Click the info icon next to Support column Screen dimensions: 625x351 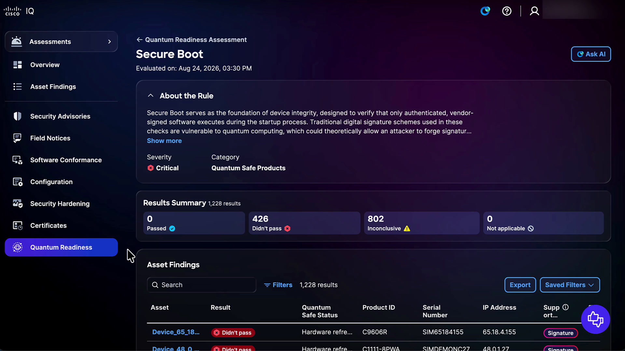565,307
